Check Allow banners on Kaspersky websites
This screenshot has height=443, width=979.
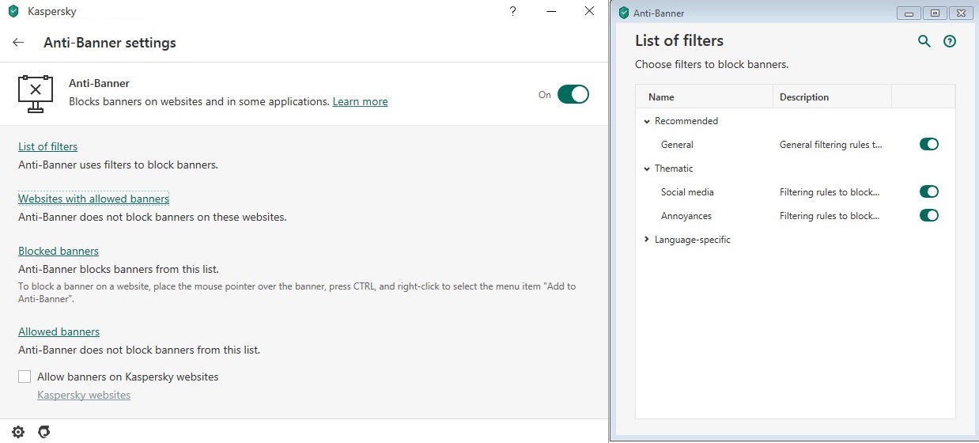click(x=25, y=377)
